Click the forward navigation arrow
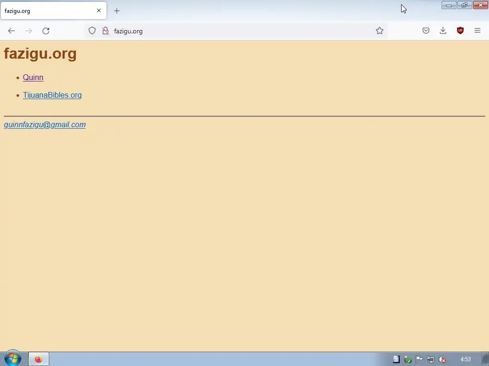The width and height of the screenshot is (489, 366). (x=29, y=31)
